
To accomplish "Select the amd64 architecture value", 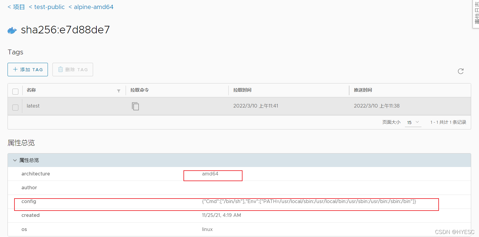I will pyautogui.click(x=210, y=174).
